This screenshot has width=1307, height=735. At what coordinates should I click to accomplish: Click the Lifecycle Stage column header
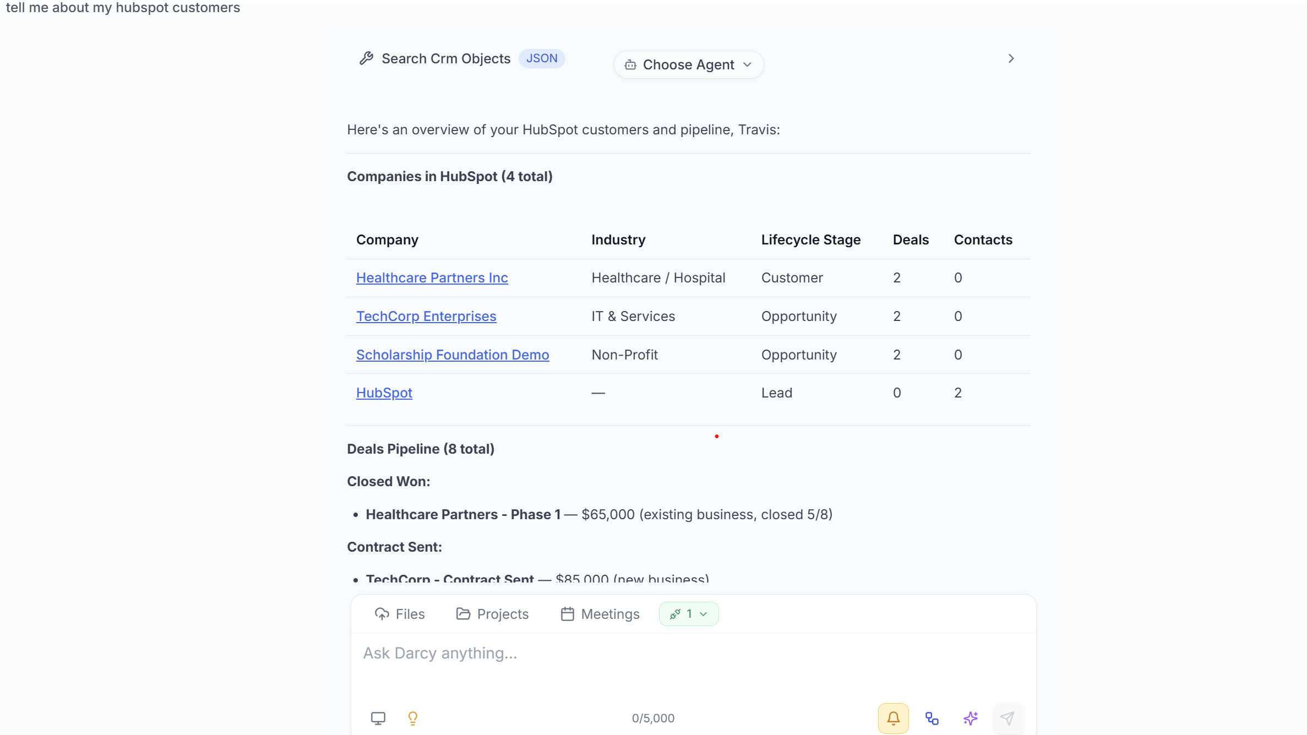[811, 239]
